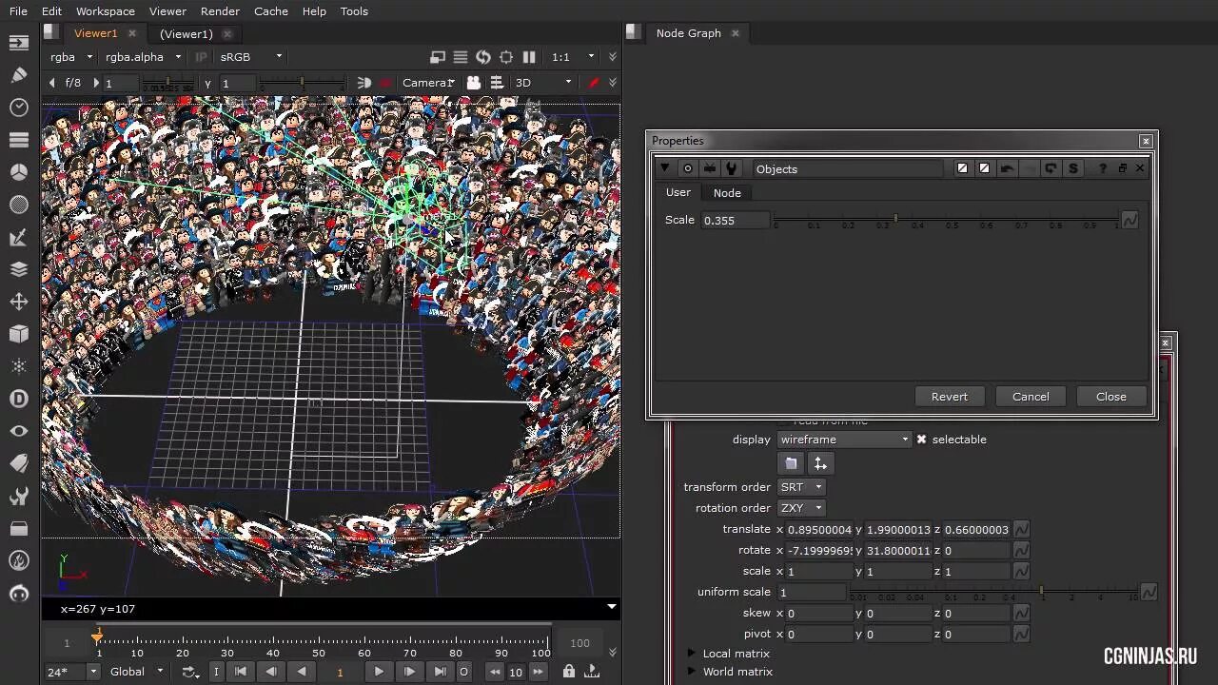
Task: Open the Camera selection dropdown
Action: [x=428, y=83]
